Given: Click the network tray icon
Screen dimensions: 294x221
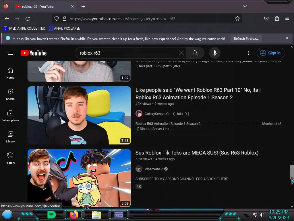Looking at the screenshot, I should click(x=255, y=215).
